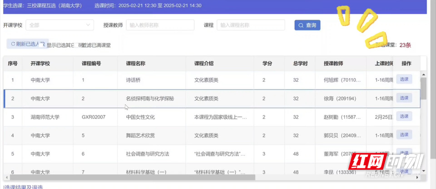Click the 刷新已选人数 refresh button
Viewport: 436px width, 189px height.
pyautogui.click(x=28, y=44)
